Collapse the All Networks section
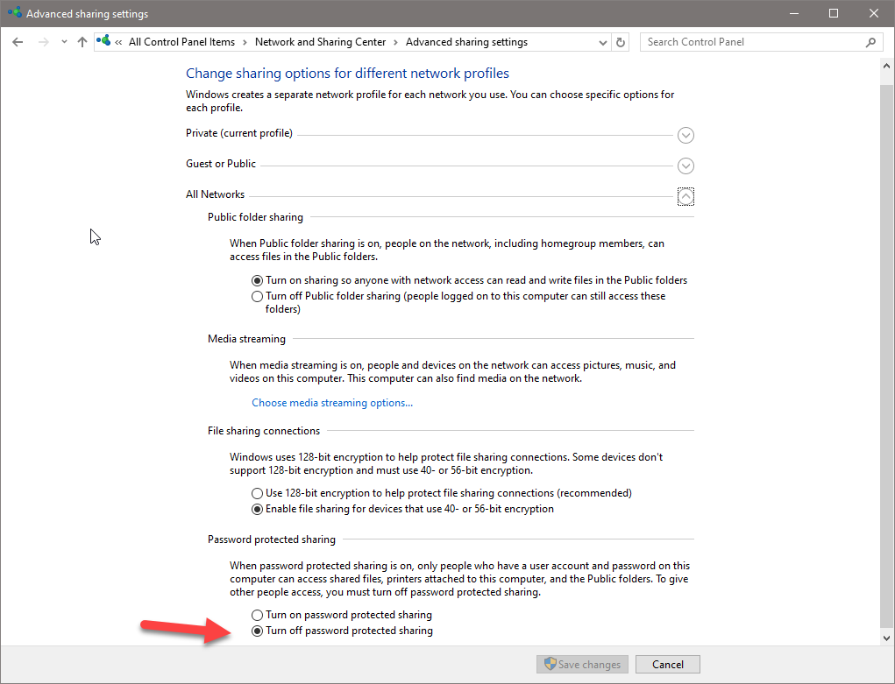The height and width of the screenshot is (684, 895). pyautogui.click(x=686, y=196)
